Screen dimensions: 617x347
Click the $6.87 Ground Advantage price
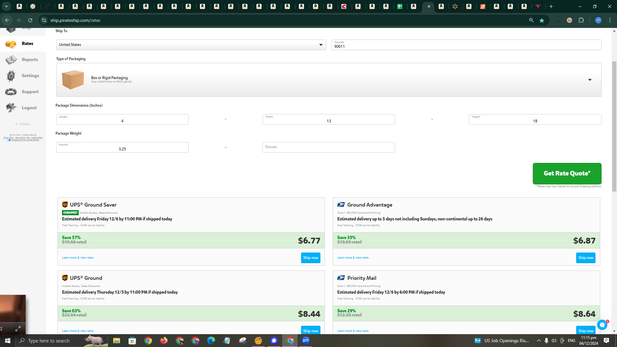(584, 240)
